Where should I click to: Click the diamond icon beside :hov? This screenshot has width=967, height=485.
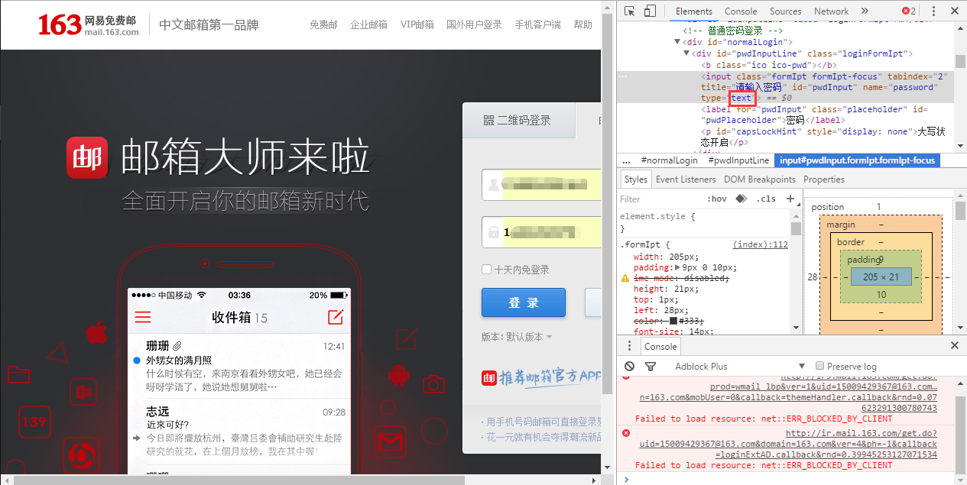tap(741, 199)
